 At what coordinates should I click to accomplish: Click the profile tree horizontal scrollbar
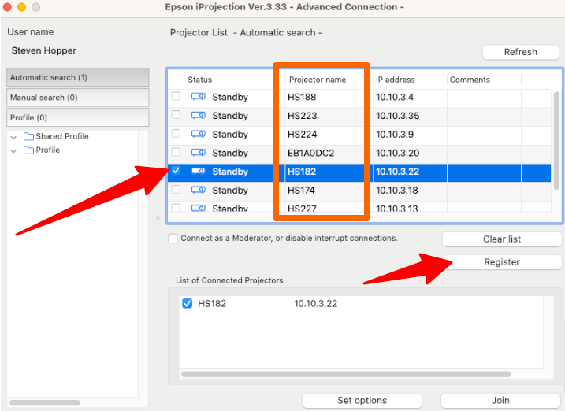(x=45, y=402)
